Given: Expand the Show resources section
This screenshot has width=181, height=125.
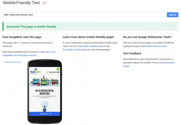Looking at the screenshot, I should tap(12, 62).
